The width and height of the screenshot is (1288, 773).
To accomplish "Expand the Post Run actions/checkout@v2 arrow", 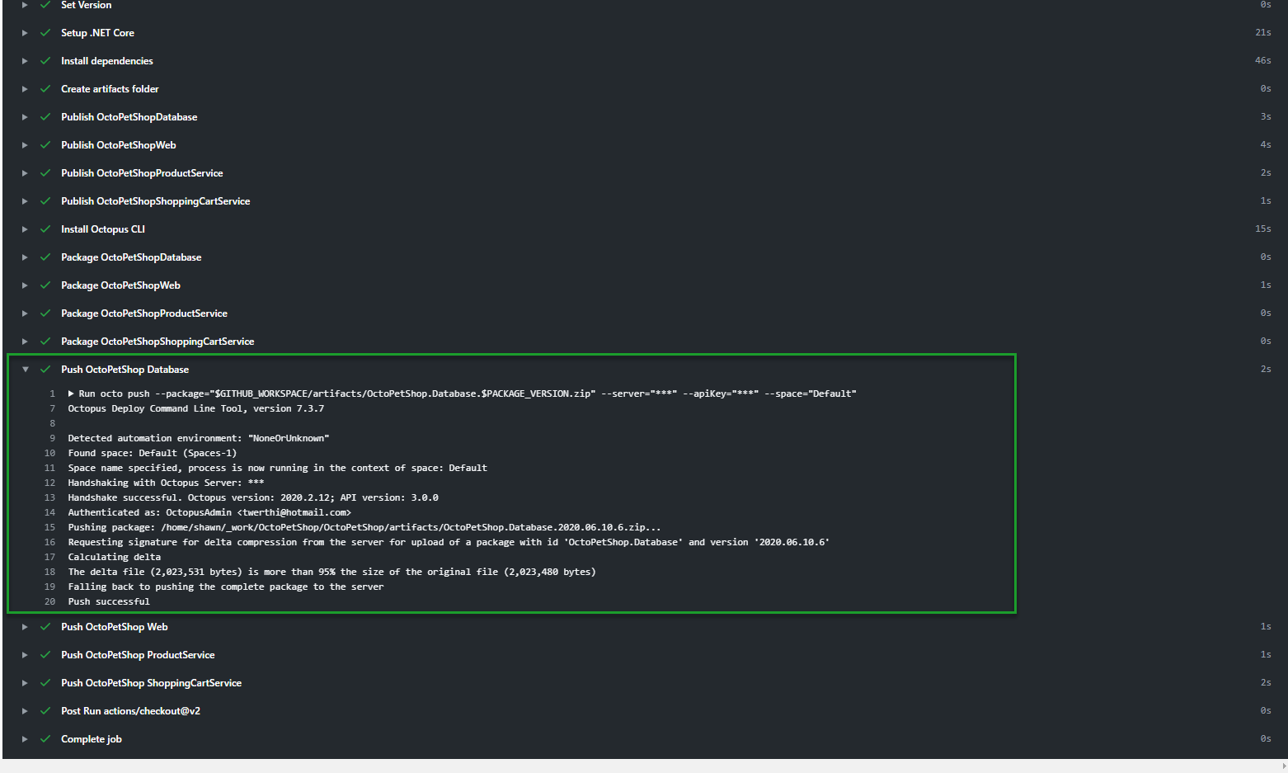I will (x=25, y=711).
